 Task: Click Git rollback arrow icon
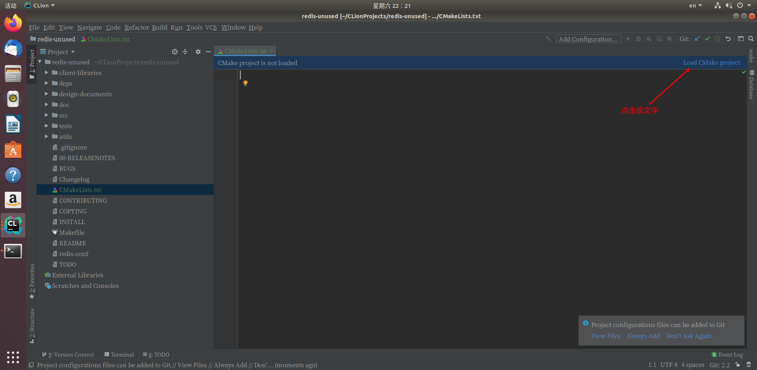point(728,39)
